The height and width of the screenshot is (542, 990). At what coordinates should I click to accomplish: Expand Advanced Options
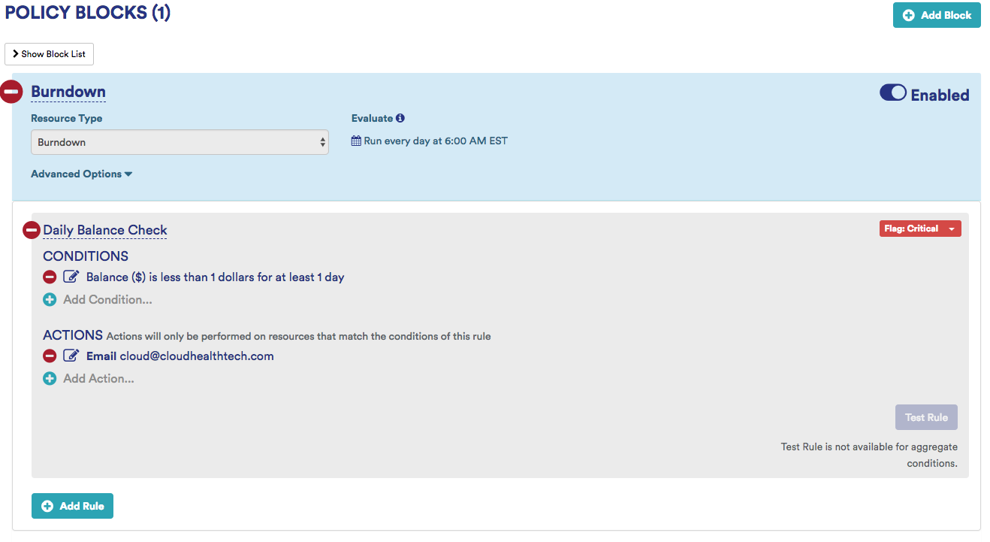click(x=81, y=174)
